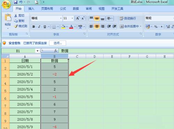Save the workbook via quick access toolbar
Screen dimensions: 174x129
point(16,2)
